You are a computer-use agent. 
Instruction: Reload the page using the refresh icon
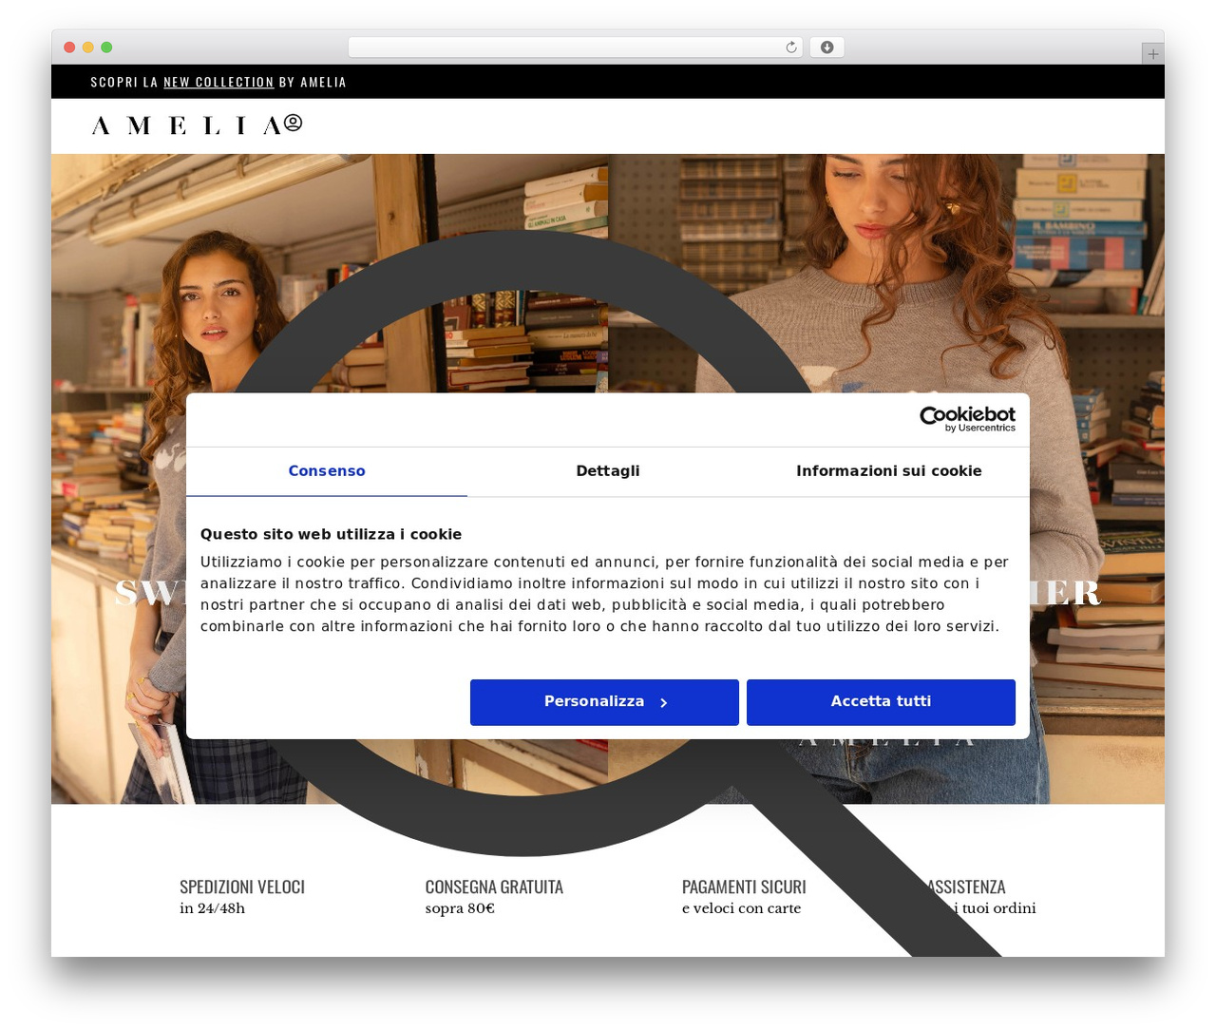791,48
